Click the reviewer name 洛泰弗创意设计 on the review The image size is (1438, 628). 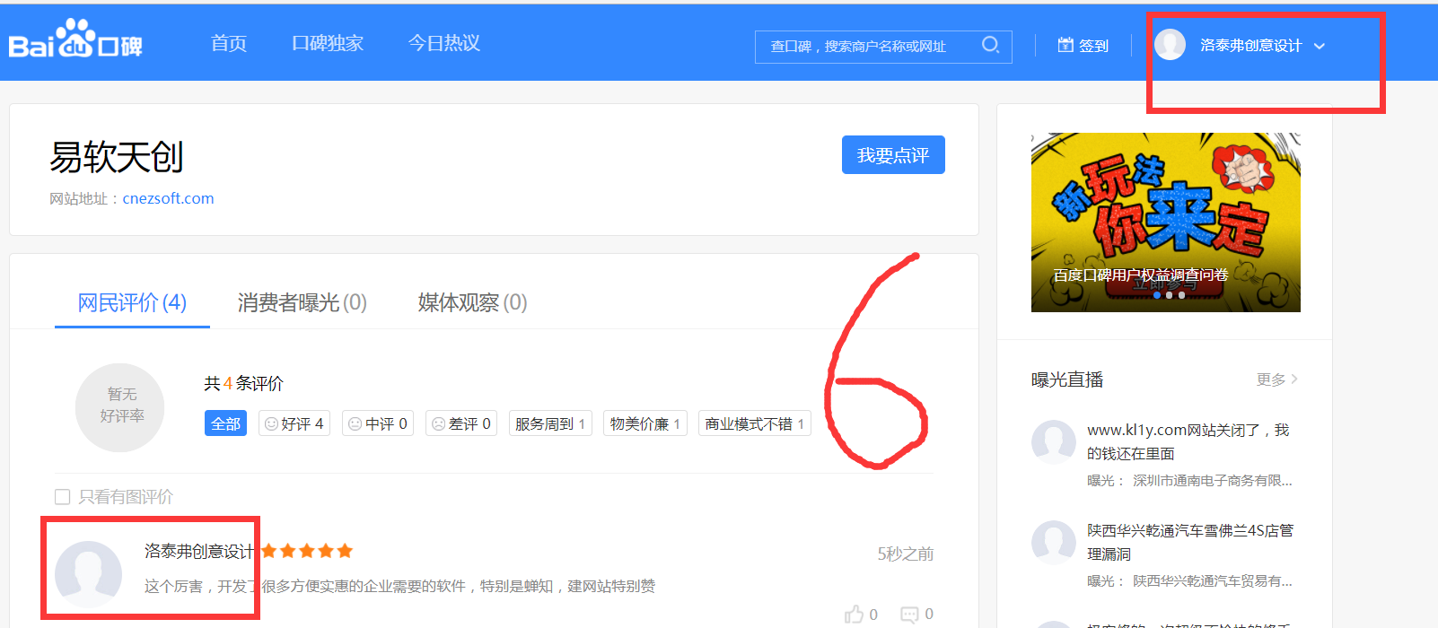199,551
